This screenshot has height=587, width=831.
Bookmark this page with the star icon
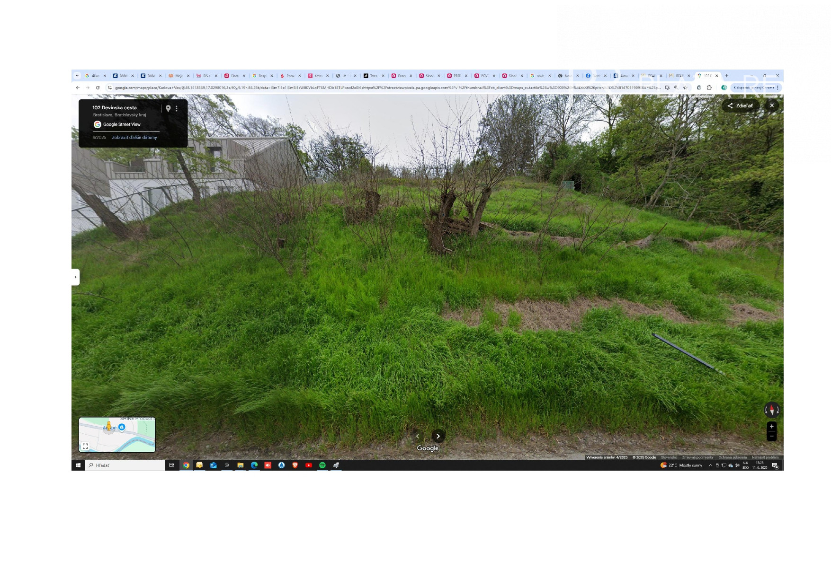[685, 88]
